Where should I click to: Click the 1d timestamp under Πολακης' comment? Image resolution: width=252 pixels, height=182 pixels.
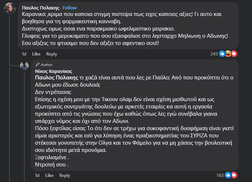coord(24,54)
